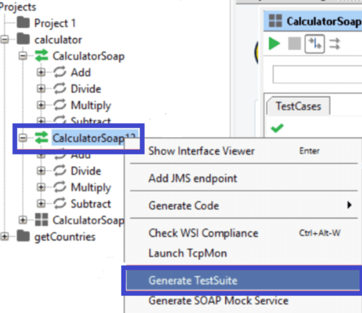
Task: Click the Add operation cycle icon under CalculatorSoap
Action: coord(60,72)
